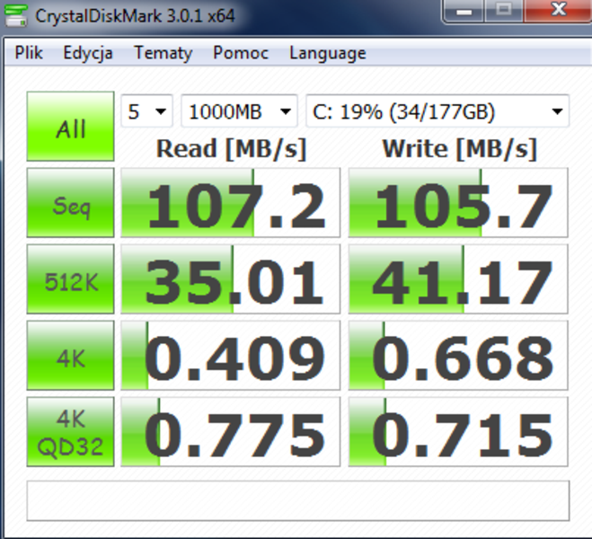This screenshot has height=539, width=592.
Task: Run all benchmarks with All button
Action: click(71, 127)
